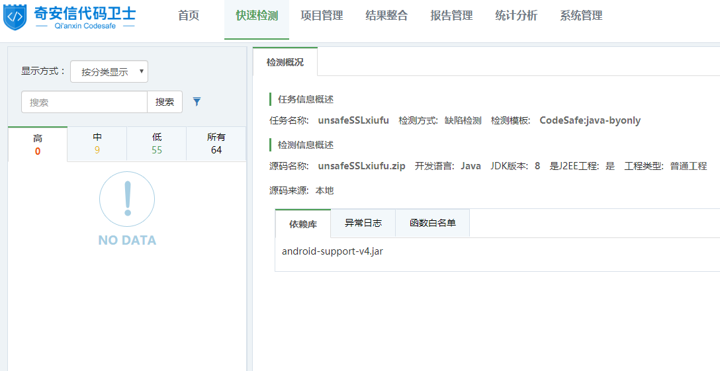Open 系统管理 in the top navigation
This screenshot has height=371, width=720.
[x=581, y=16]
